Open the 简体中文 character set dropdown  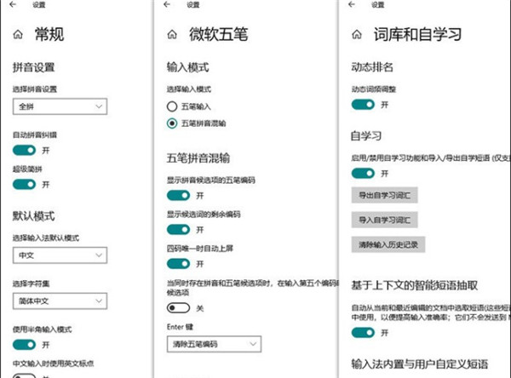pos(60,301)
